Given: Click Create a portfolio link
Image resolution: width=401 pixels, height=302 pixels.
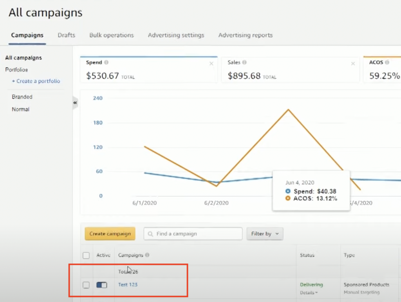Looking at the screenshot, I should tap(36, 81).
